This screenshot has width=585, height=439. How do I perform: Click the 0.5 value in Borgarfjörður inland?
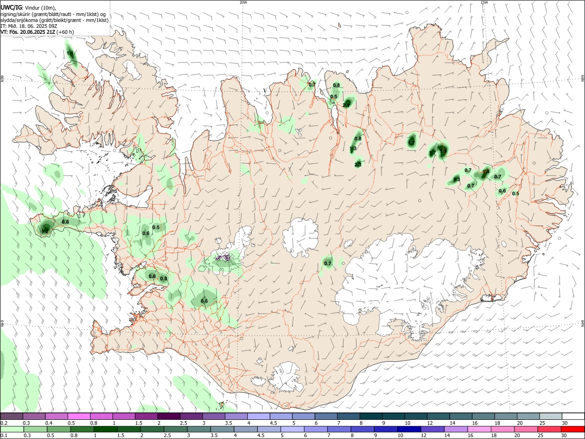click(156, 227)
